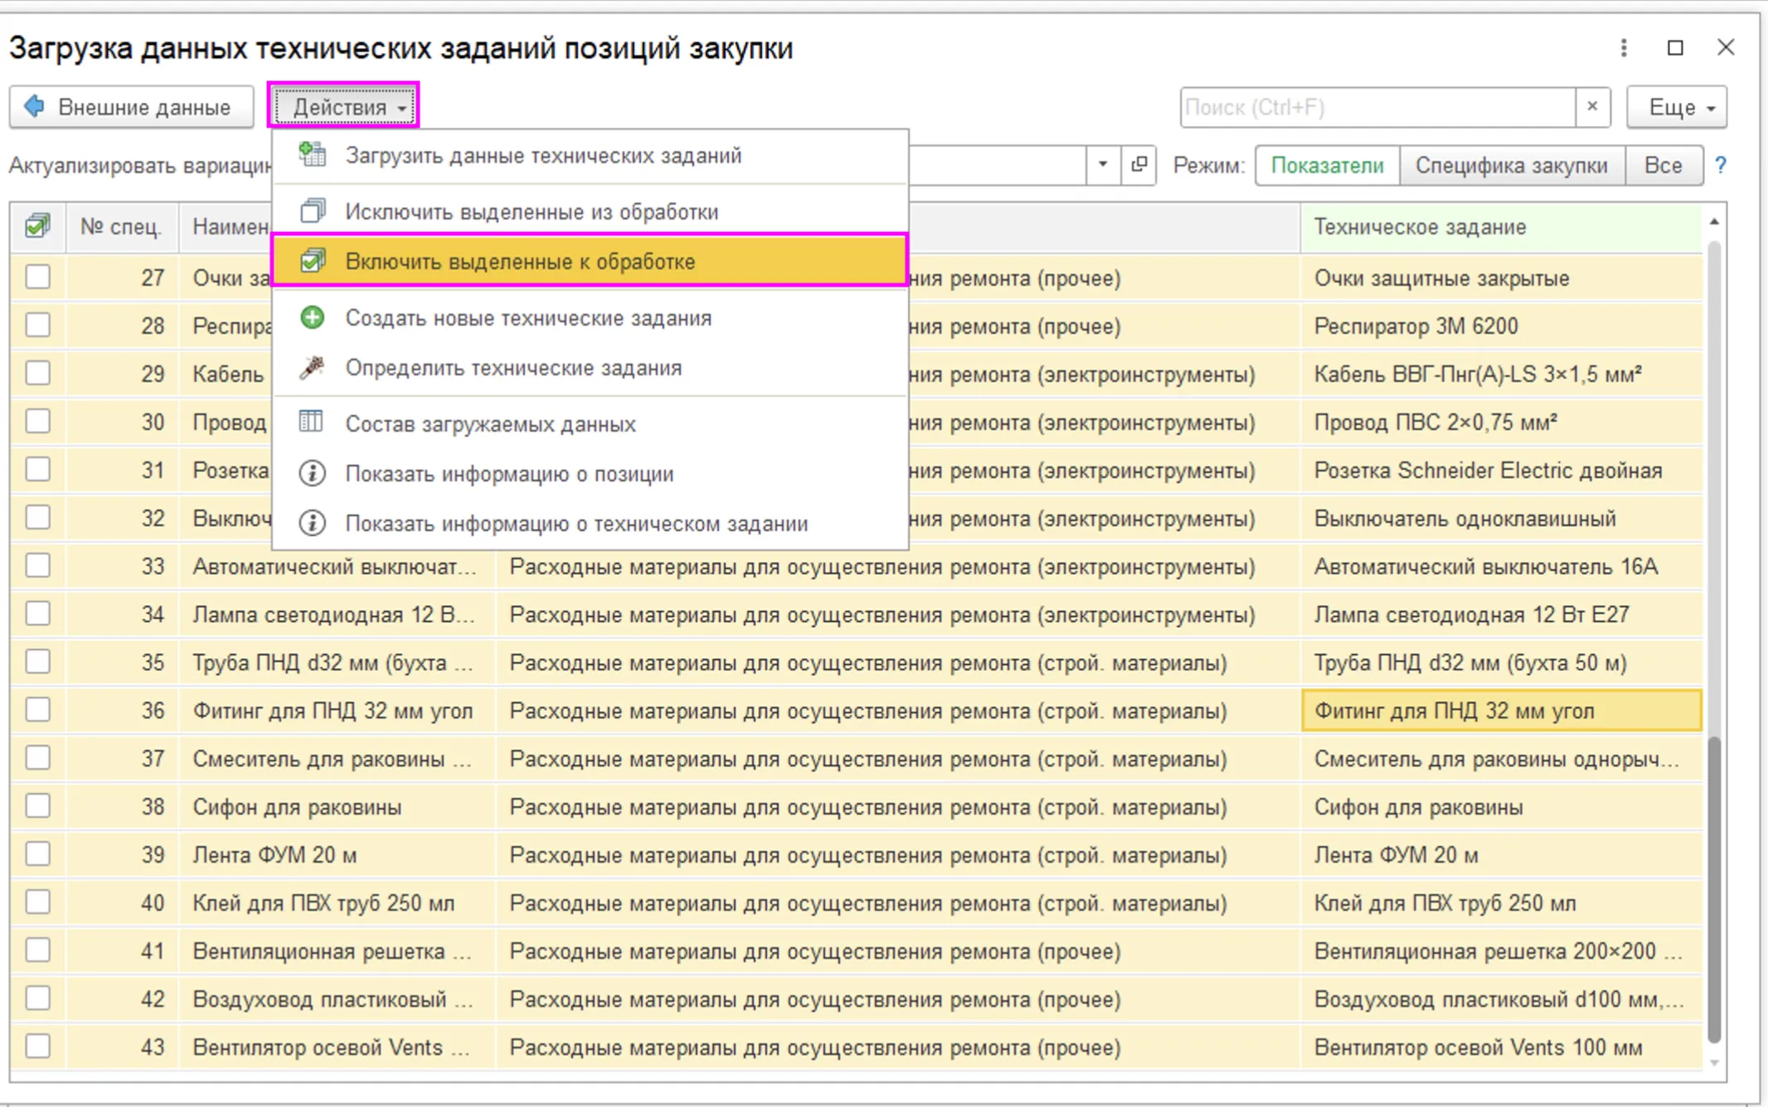
Task: Click the scrollbar down arrow
Action: [1714, 1062]
